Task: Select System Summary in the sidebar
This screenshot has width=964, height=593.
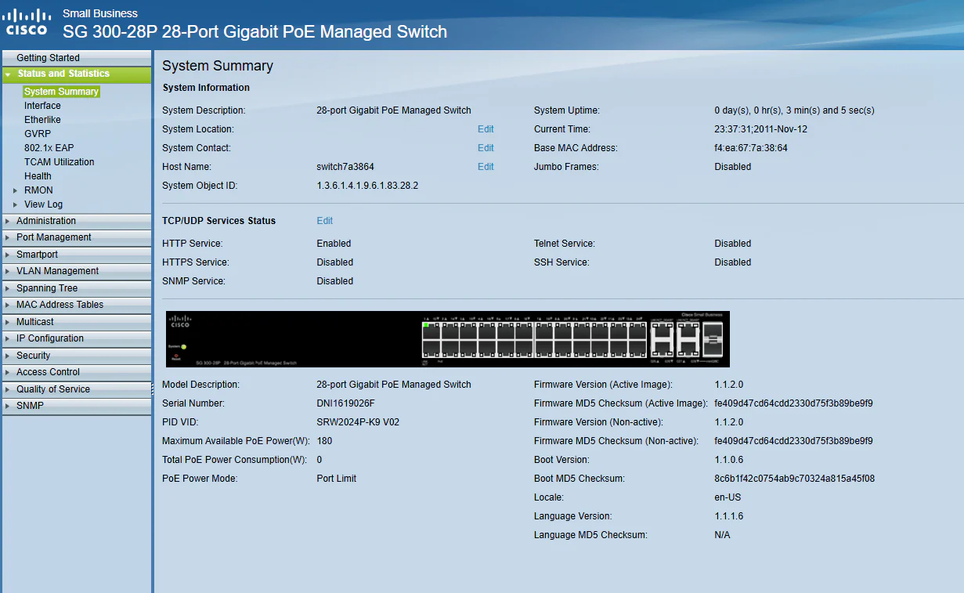Action: 61,92
